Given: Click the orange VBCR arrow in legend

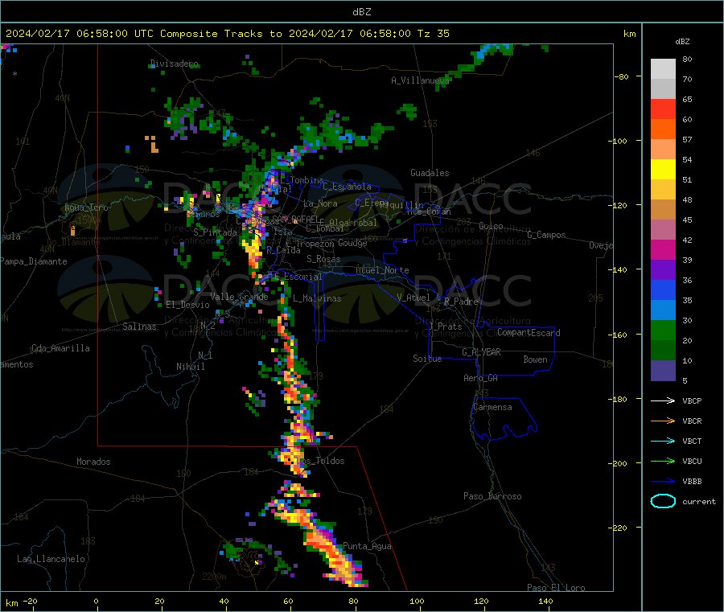Looking at the screenshot, I should click(663, 421).
